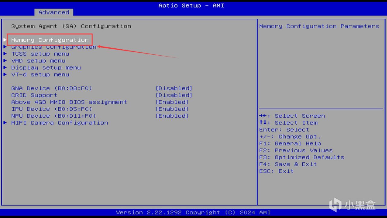Select the GNA Device (B0:D8:F0) label
This screenshot has height=218, width=387.
(52, 88)
